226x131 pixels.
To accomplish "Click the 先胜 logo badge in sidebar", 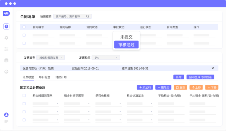I will click(6, 13).
